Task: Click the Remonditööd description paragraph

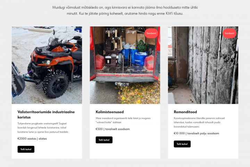Action: tap(199, 122)
